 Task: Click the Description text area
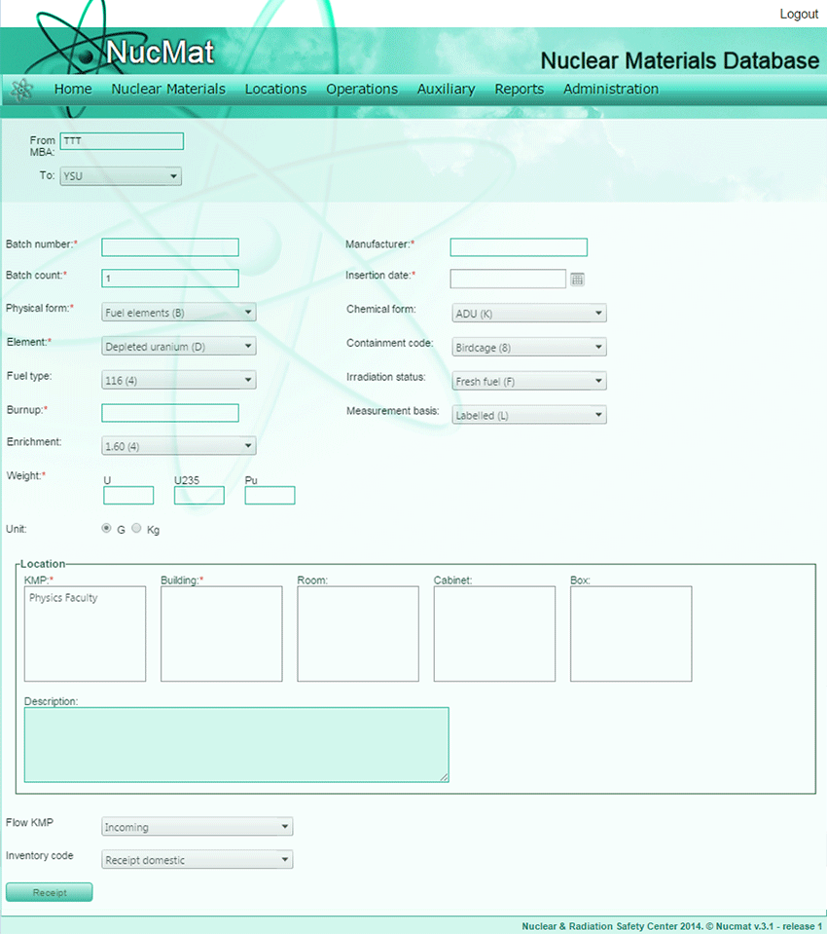pyautogui.click(x=236, y=744)
